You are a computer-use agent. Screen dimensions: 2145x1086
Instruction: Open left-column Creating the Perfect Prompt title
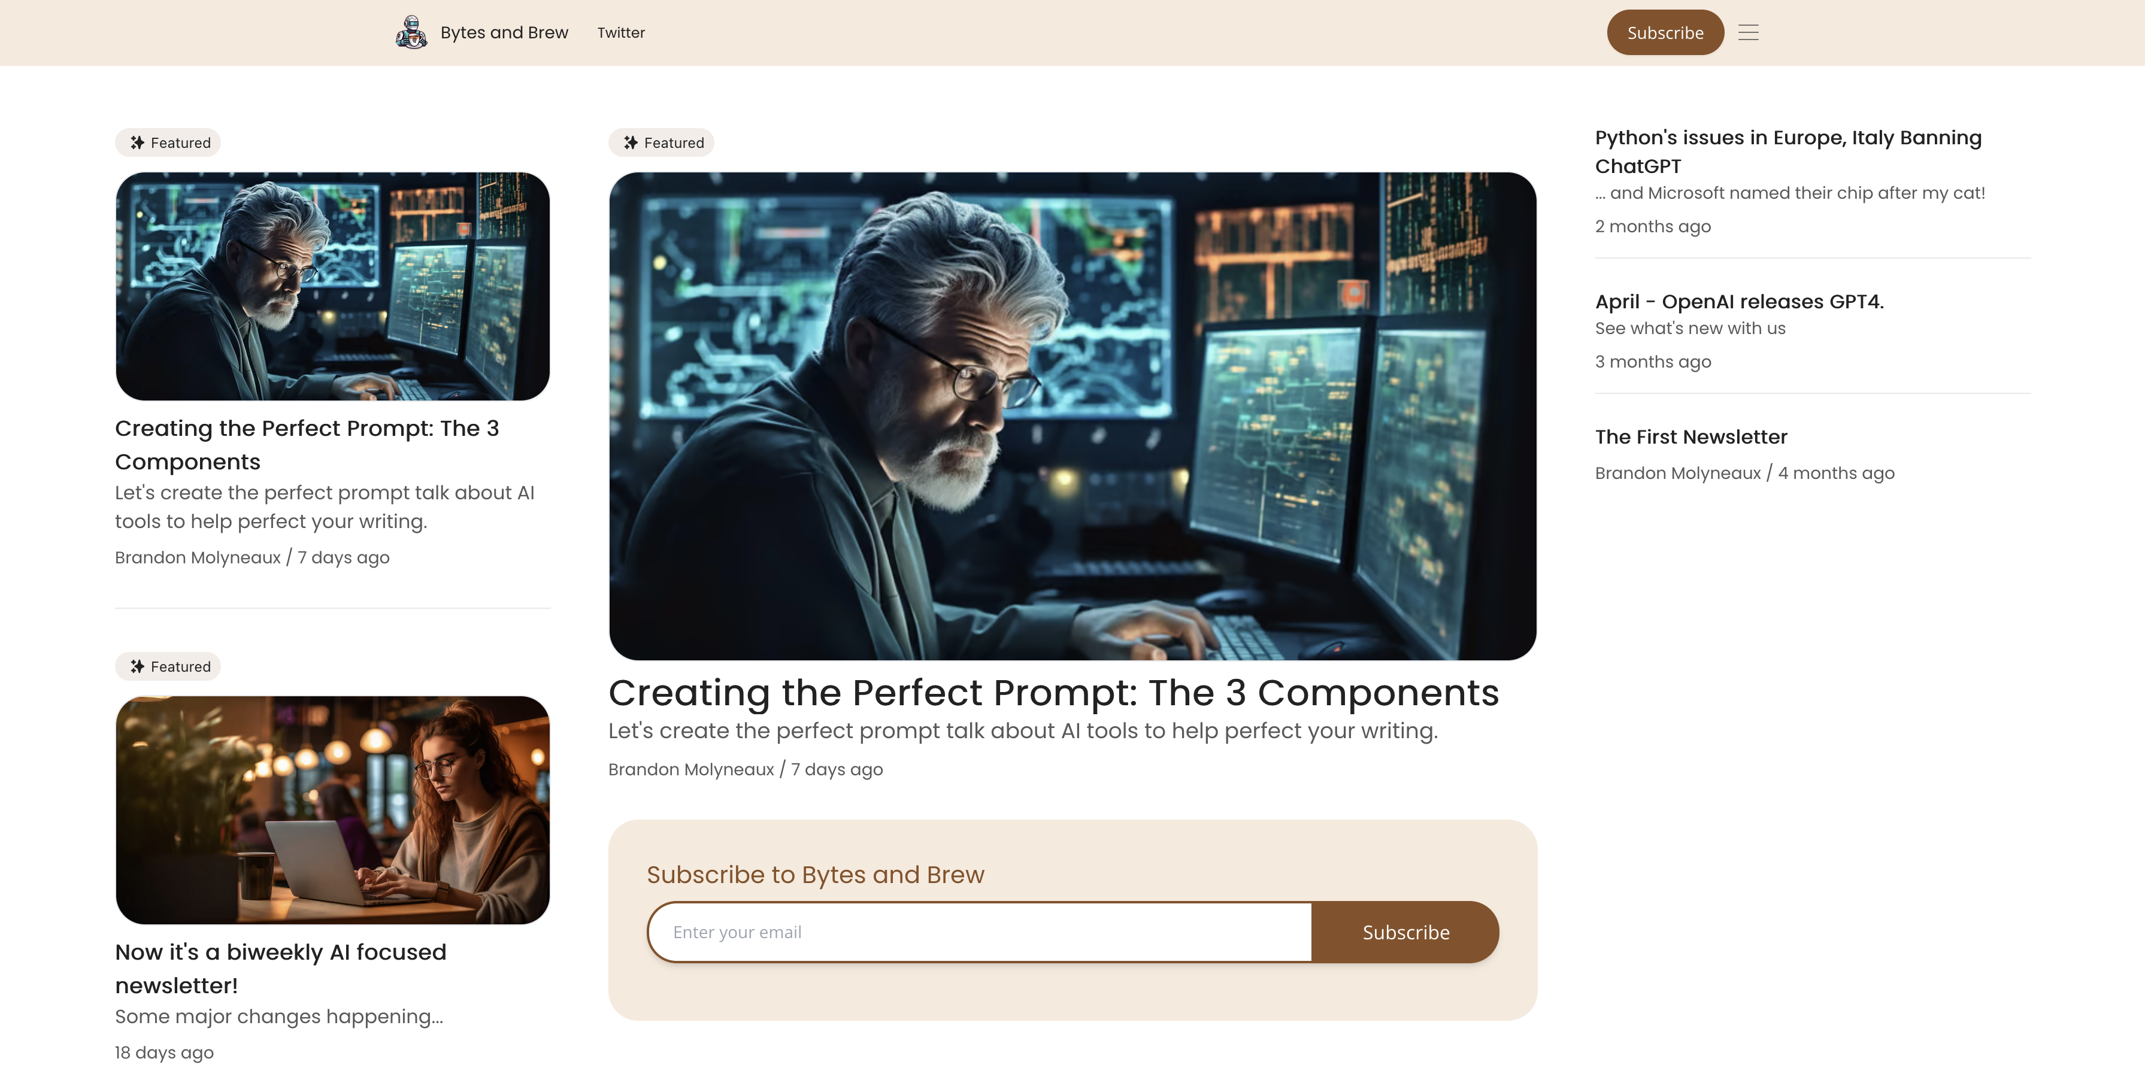pos(307,444)
